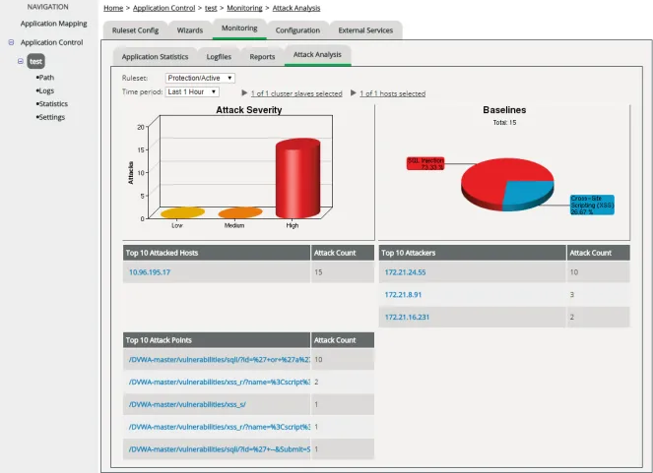Click the High severity red bar

[x=297, y=179]
